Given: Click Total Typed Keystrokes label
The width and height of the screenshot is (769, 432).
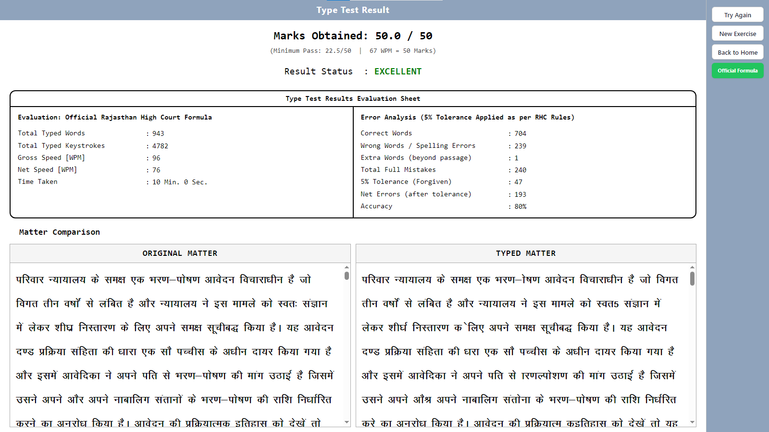Looking at the screenshot, I should pyautogui.click(x=61, y=145).
